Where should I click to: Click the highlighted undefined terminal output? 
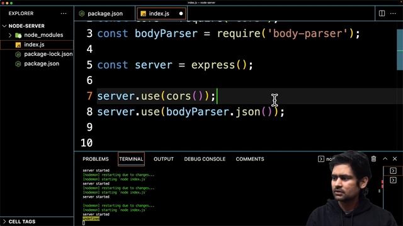pyautogui.click(x=91, y=218)
